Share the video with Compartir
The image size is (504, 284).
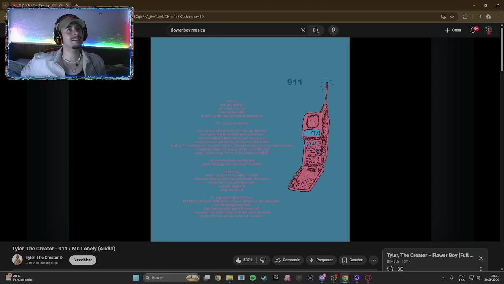pyautogui.click(x=287, y=260)
